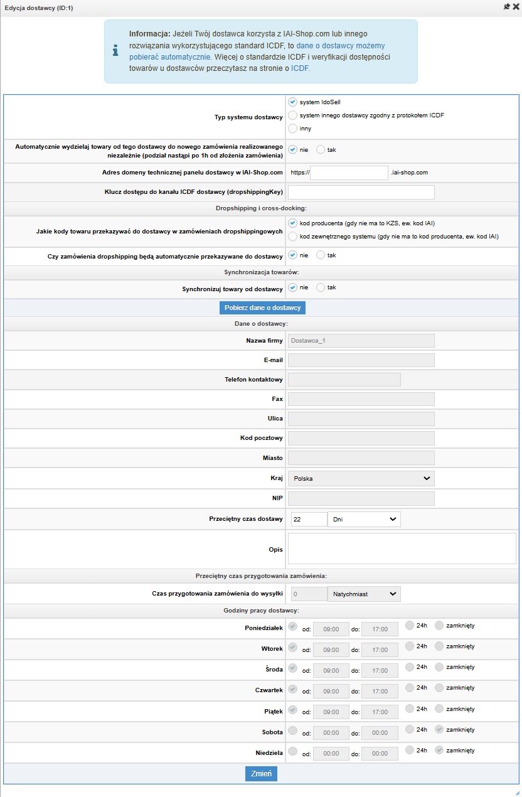Image resolution: width=522 pixels, height=797 pixels.
Task: Focus the dropshippingKey access key field
Action: 361,192
